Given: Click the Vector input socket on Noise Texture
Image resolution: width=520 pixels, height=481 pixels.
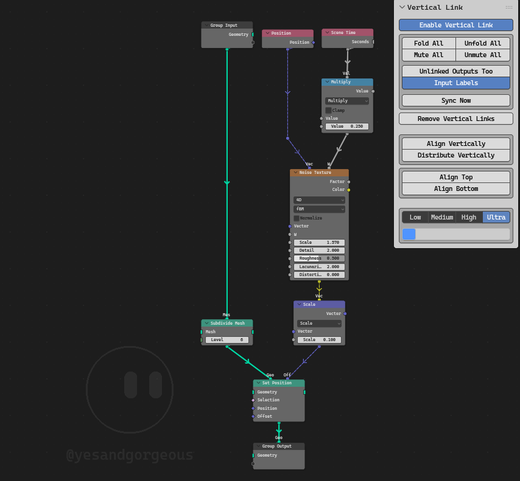Looking at the screenshot, I should [290, 226].
